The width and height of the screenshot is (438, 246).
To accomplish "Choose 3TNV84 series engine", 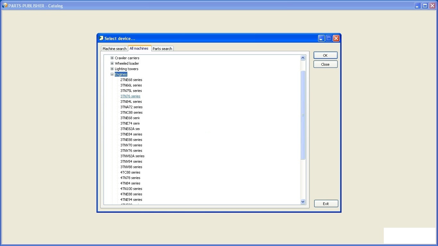I will point(131,161).
